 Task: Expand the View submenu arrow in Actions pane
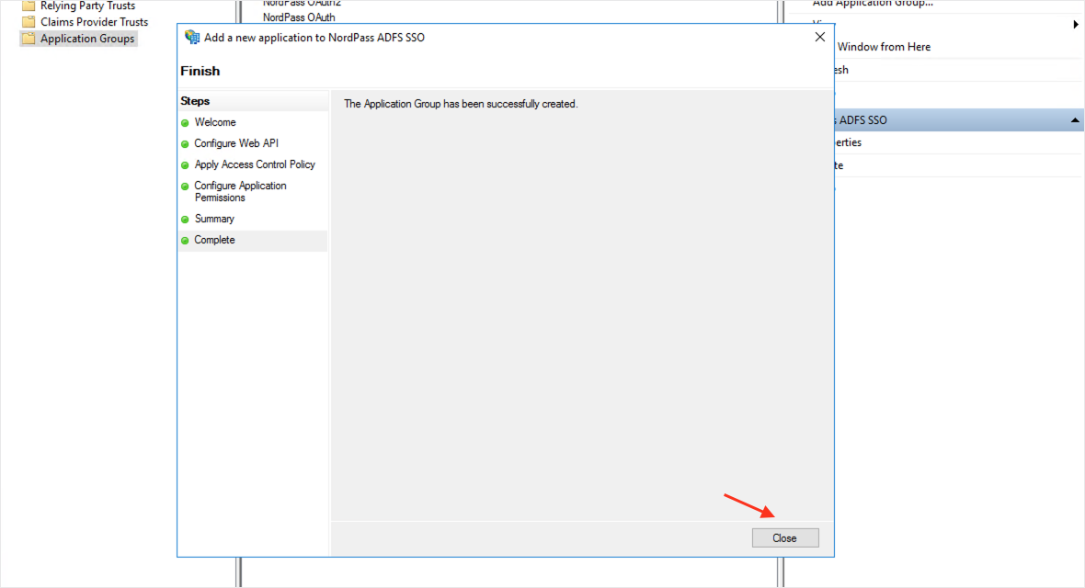click(1075, 24)
